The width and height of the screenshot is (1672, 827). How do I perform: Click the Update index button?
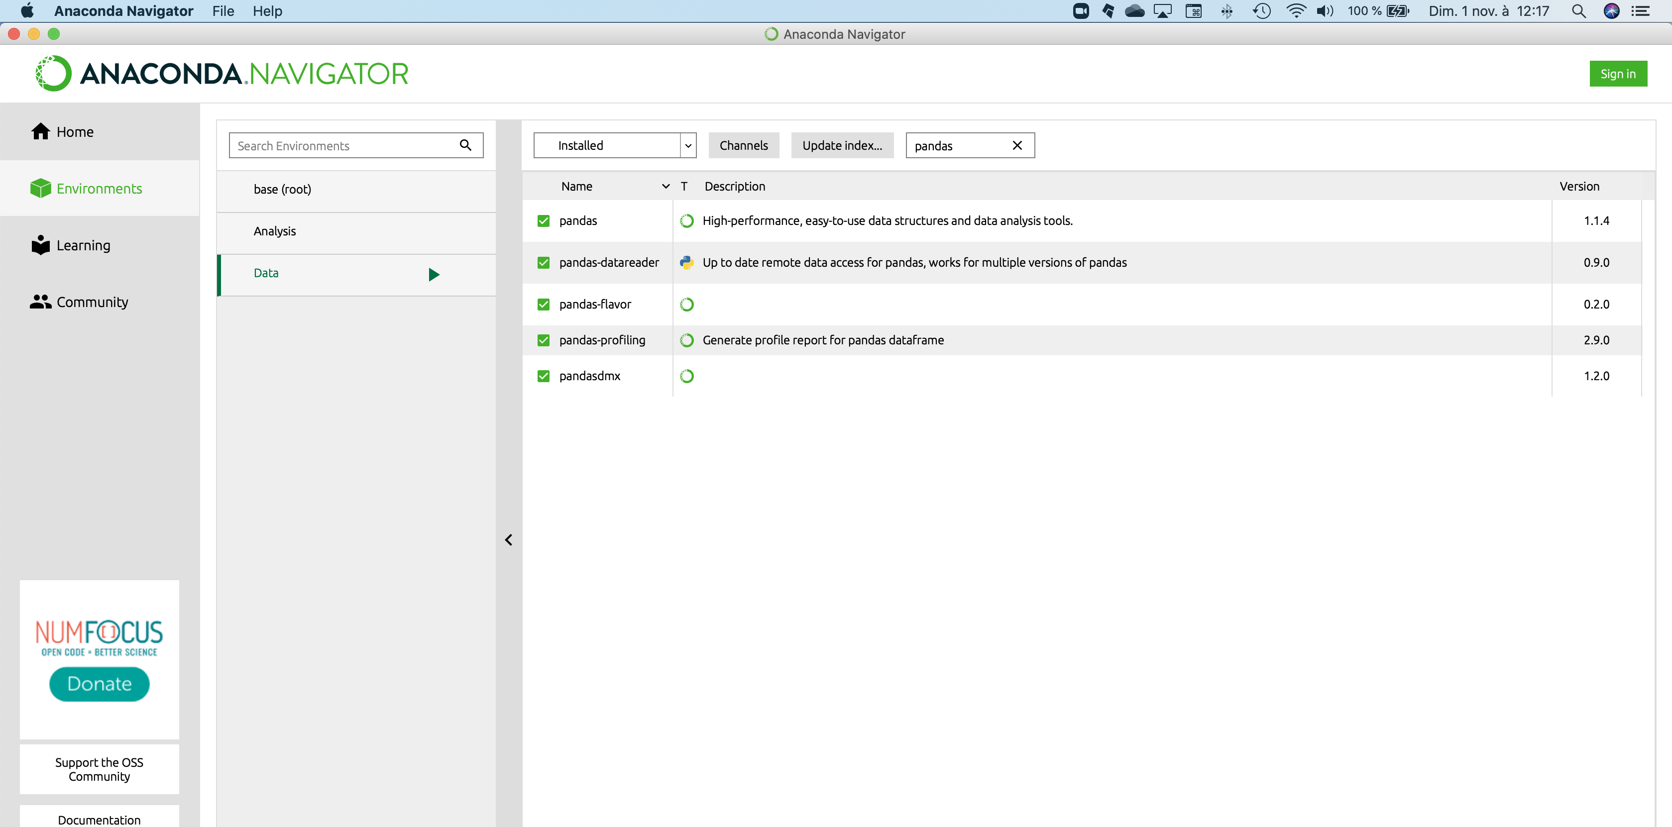coord(842,145)
